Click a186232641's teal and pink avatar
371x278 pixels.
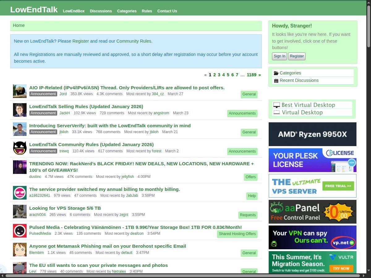pyautogui.click(x=20, y=193)
